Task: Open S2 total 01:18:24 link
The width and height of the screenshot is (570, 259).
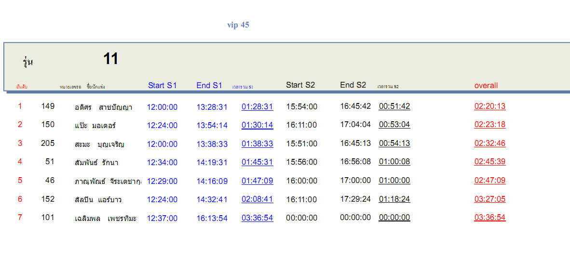Action: click(394, 199)
